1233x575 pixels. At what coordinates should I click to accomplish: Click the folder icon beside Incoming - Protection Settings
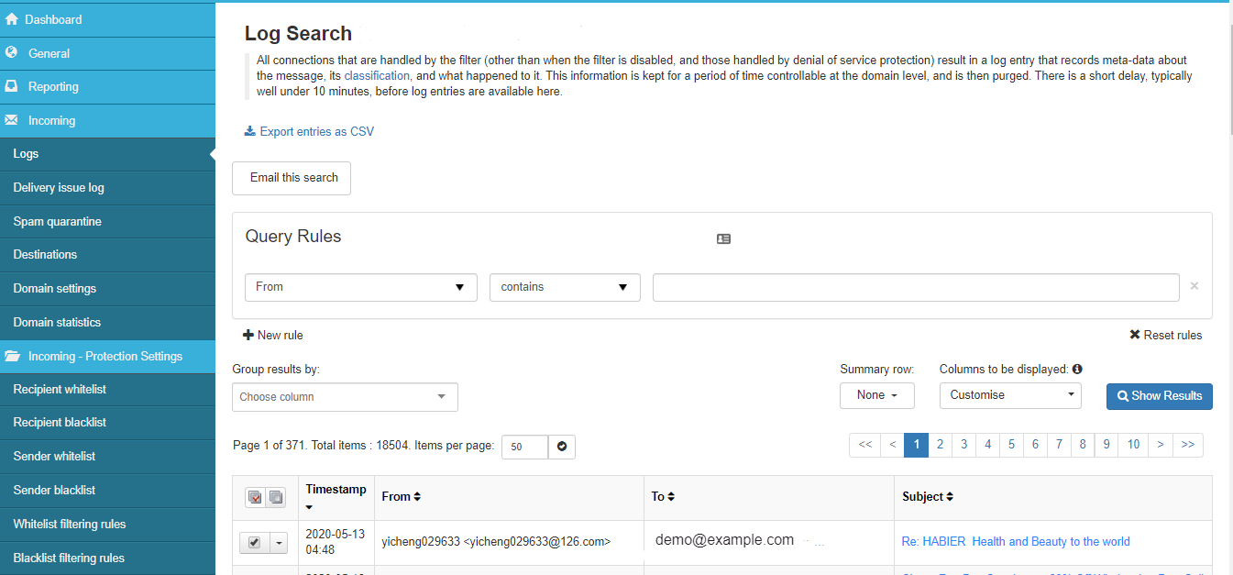tap(13, 356)
